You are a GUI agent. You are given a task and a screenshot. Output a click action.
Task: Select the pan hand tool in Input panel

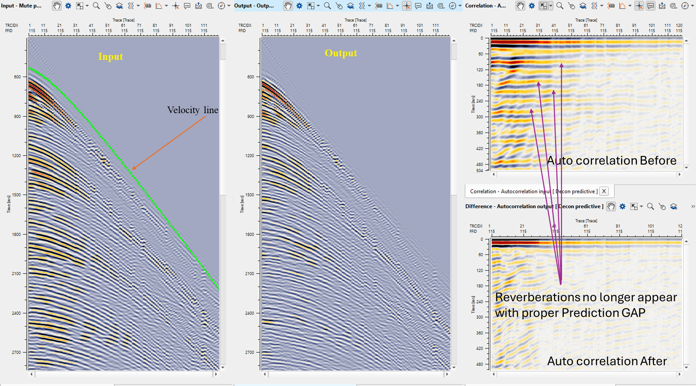pyautogui.click(x=57, y=6)
